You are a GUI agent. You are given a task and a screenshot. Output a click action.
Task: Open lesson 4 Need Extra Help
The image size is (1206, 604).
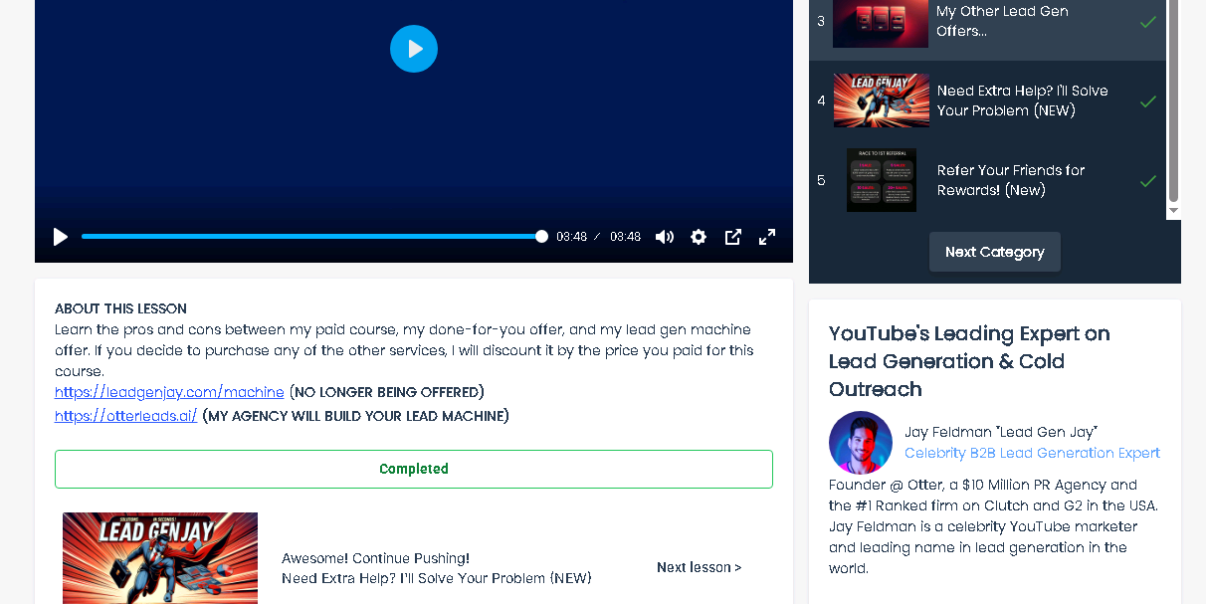point(987,101)
